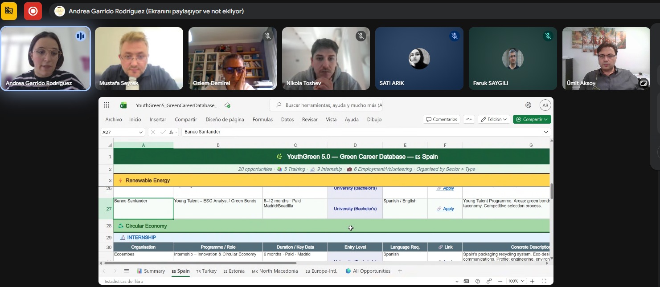Open the Insertar ribbon tab
The image size is (660, 287).
pyautogui.click(x=158, y=119)
